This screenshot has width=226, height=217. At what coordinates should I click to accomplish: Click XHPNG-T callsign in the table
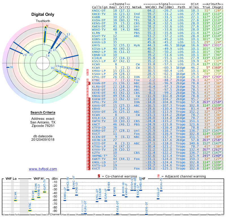coord(100,156)
